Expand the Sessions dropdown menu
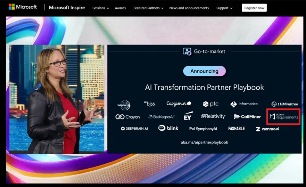306x187 pixels. pos(101,8)
